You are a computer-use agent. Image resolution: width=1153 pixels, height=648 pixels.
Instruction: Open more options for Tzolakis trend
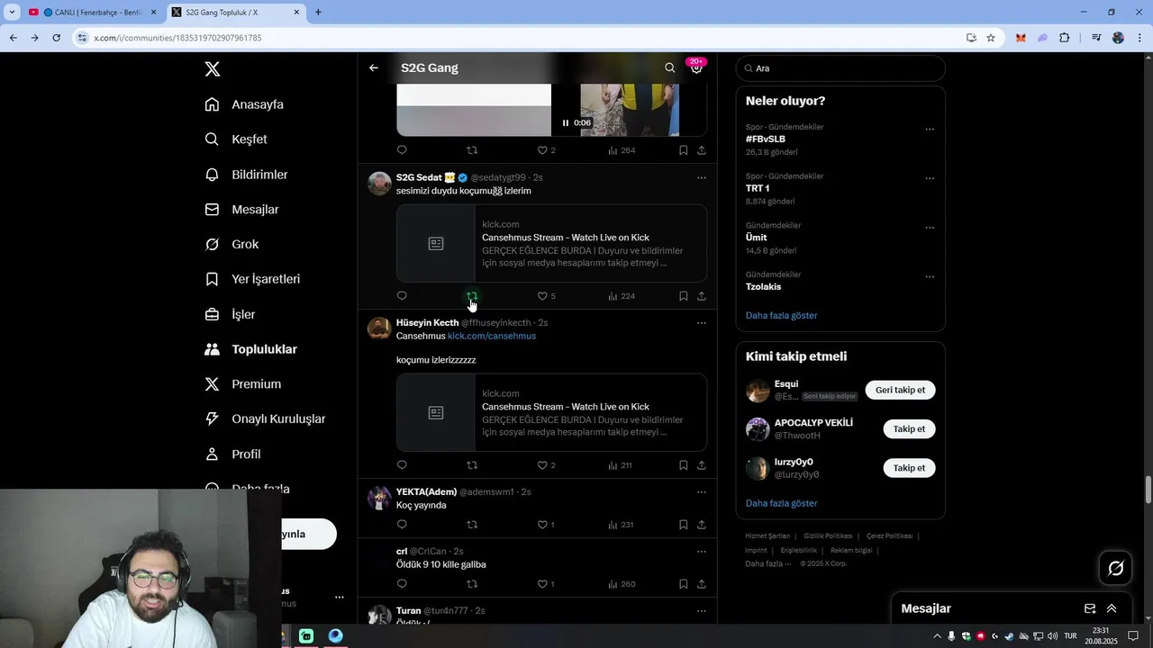pyautogui.click(x=930, y=277)
